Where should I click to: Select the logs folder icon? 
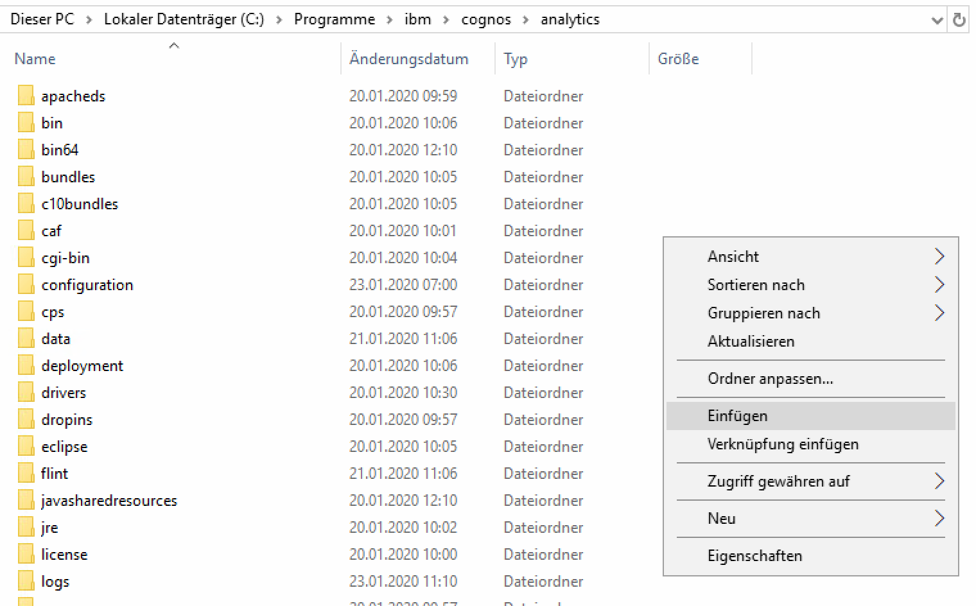click(26, 581)
